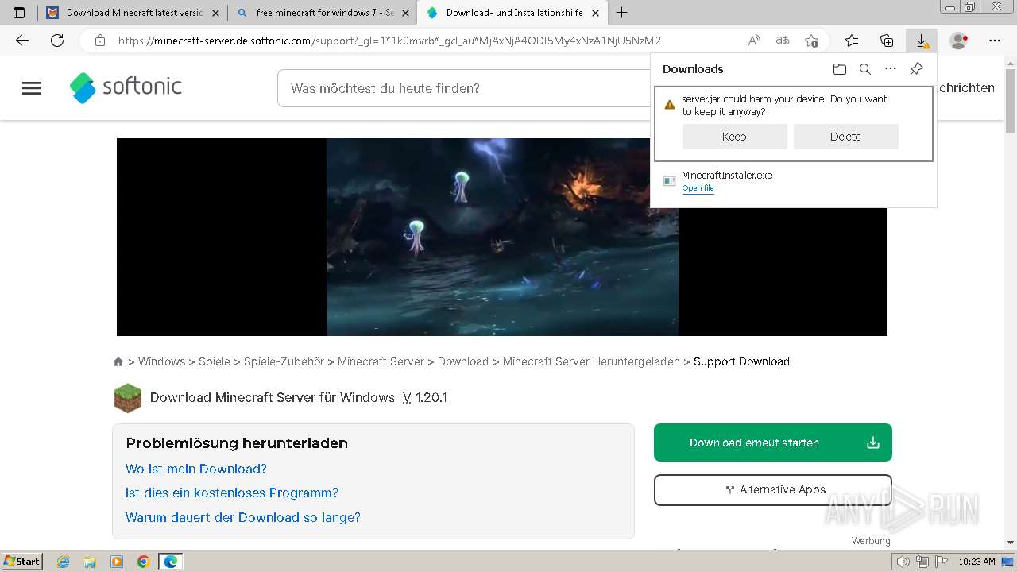Open Warum dauert der Download so lange? link

point(243,517)
